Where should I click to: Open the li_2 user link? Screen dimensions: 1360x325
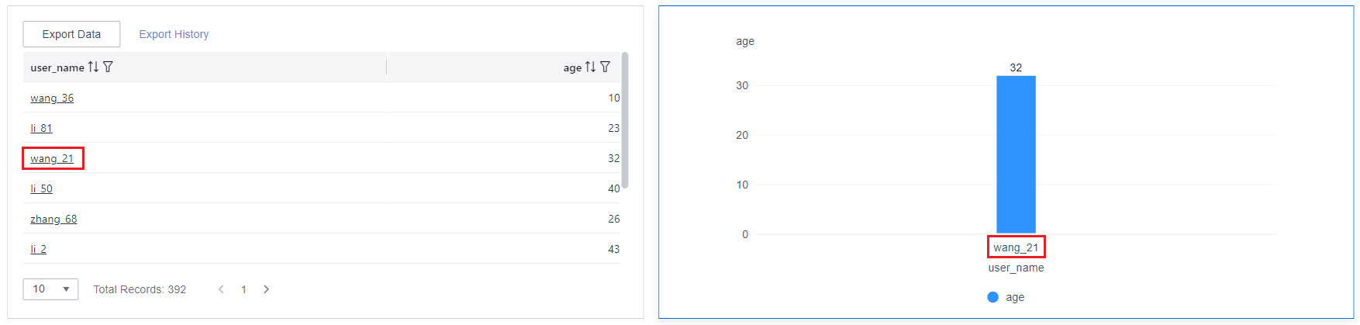38,250
